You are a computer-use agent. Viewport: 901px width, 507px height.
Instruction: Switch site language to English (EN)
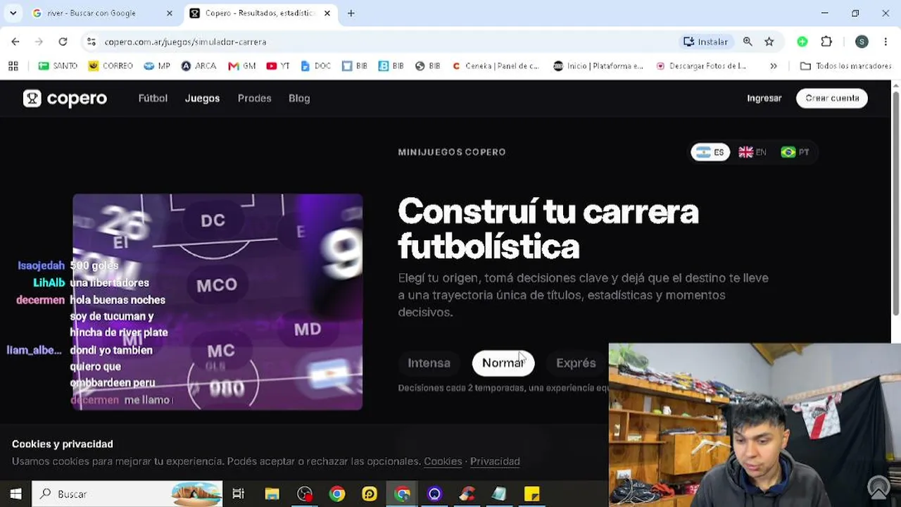pos(752,152)
